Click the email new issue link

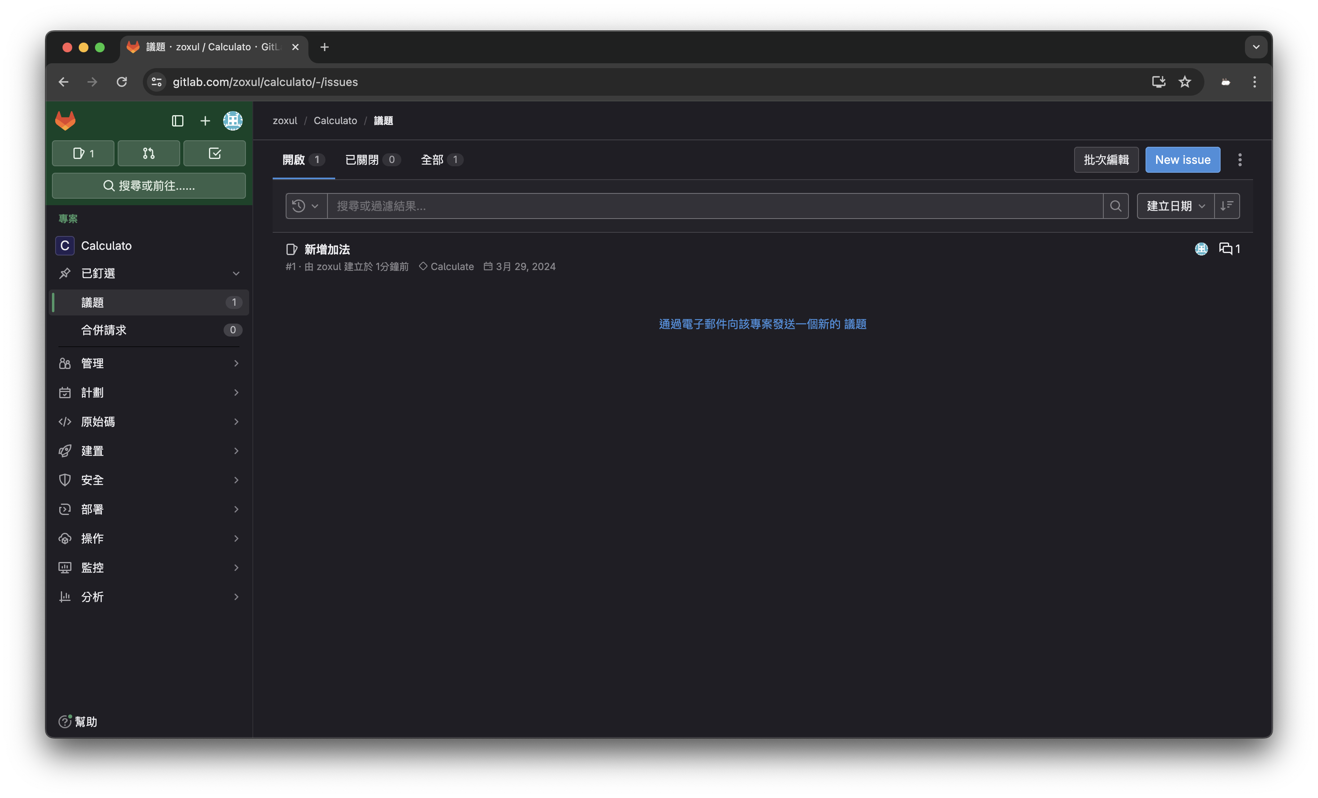[762, 324]
